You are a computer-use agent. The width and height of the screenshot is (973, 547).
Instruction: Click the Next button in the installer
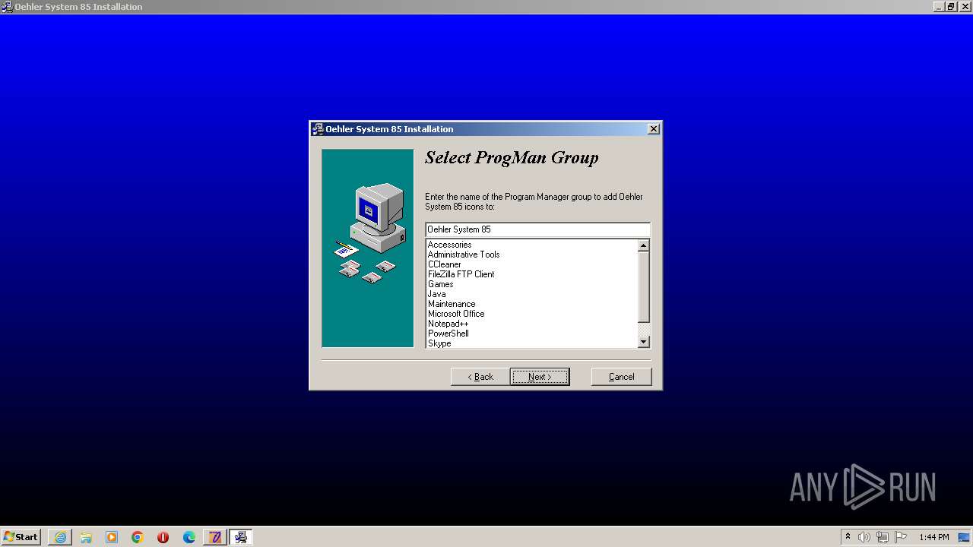coord(540,377)
